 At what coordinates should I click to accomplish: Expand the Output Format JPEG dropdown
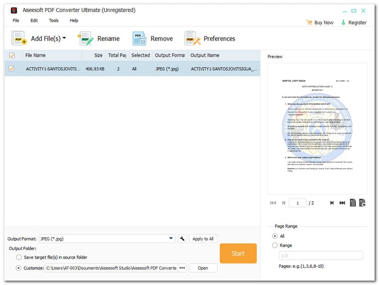pos(171,239)
